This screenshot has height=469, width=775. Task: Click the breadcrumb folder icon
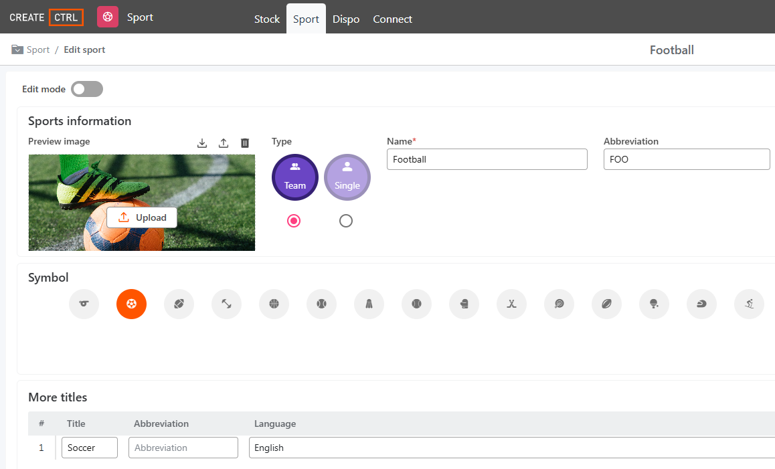pos(17,50)
